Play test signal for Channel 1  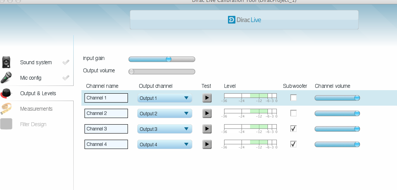(x=207, y=98)
